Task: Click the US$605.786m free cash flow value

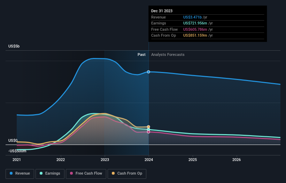Action: [x=195, y=29]
